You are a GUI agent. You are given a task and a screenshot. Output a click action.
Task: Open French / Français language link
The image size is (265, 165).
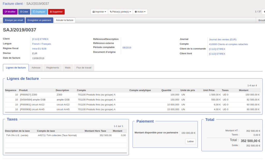41,44
